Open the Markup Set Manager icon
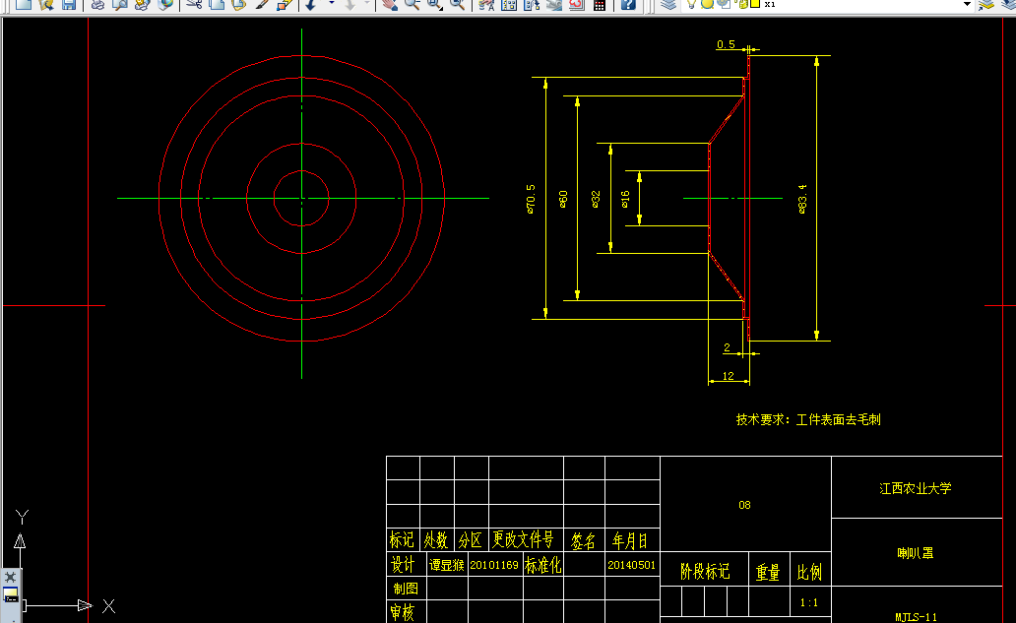Viewport: 1016px width, 623px height. click(577, 5)
